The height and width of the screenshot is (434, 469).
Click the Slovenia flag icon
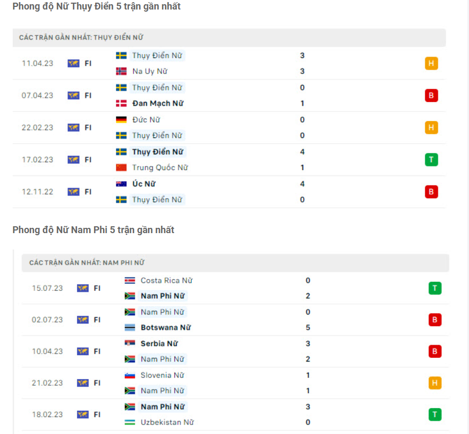pyautogui.click(x=129, y=375)
